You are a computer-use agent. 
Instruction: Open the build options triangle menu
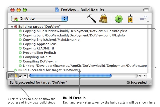(x=25, y=75)
